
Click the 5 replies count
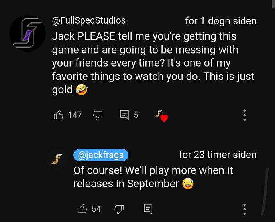click(136, 115)
